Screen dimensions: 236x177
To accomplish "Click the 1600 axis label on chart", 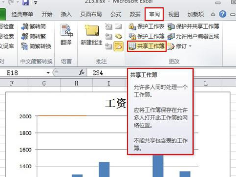I will click(25, 150).
